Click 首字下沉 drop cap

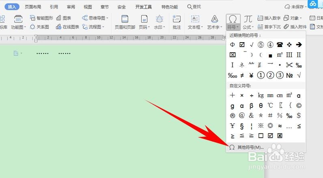(x=269, y=27)
